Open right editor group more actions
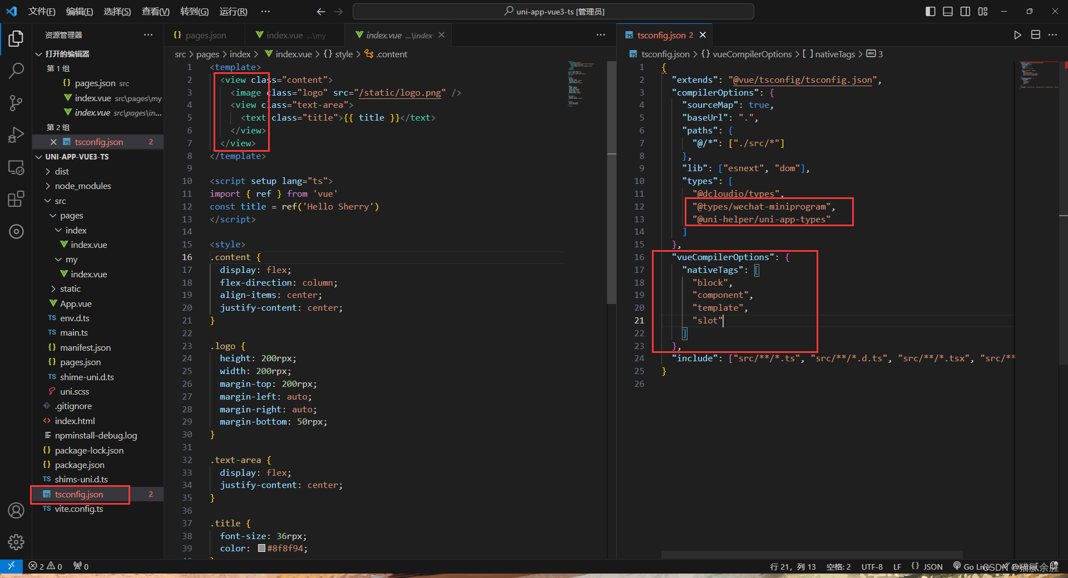Screen dimensions: 1068x578 (1053, 35)
